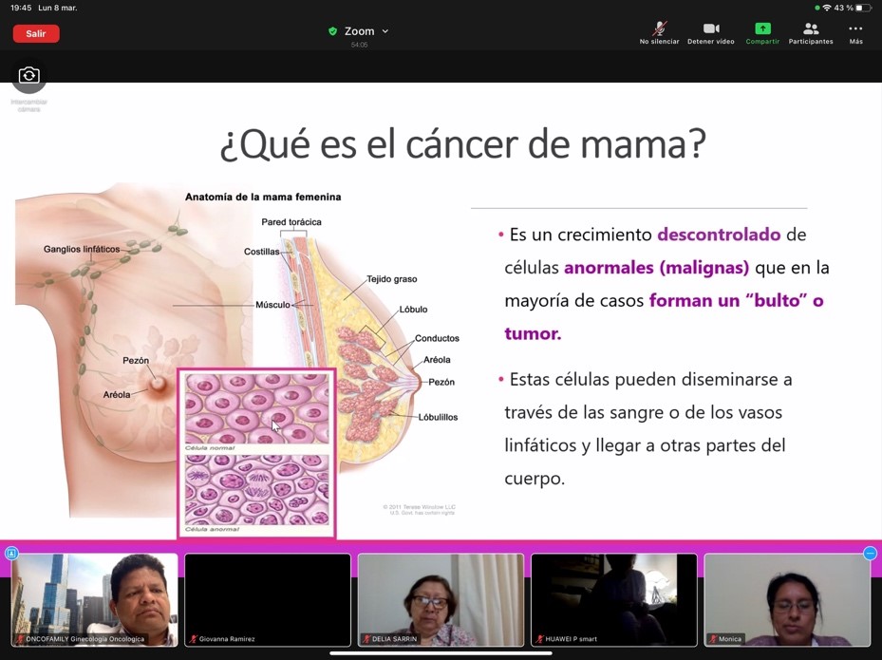Tap the iPad home indicator bar
Viewport: 882px width, 660px height.
[441, 653]
